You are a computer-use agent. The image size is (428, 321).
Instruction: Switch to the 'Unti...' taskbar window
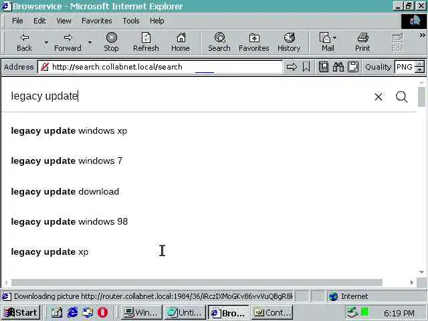click(x=185, y=312)
